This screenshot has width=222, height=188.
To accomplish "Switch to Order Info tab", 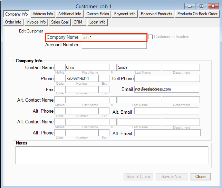I will tap(13, 22).
